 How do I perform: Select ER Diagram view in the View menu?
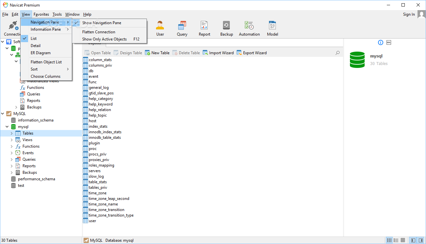pos(46,53)
